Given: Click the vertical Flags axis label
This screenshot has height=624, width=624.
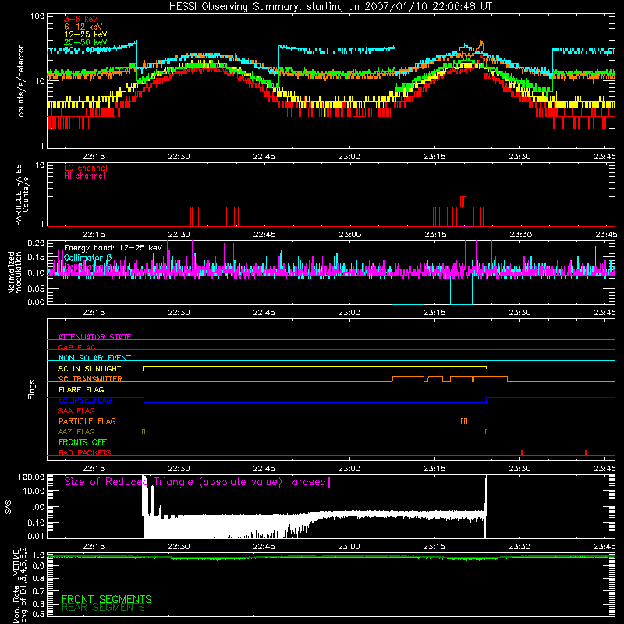Looking at the screenshot, I should click(x=32, y=389).
